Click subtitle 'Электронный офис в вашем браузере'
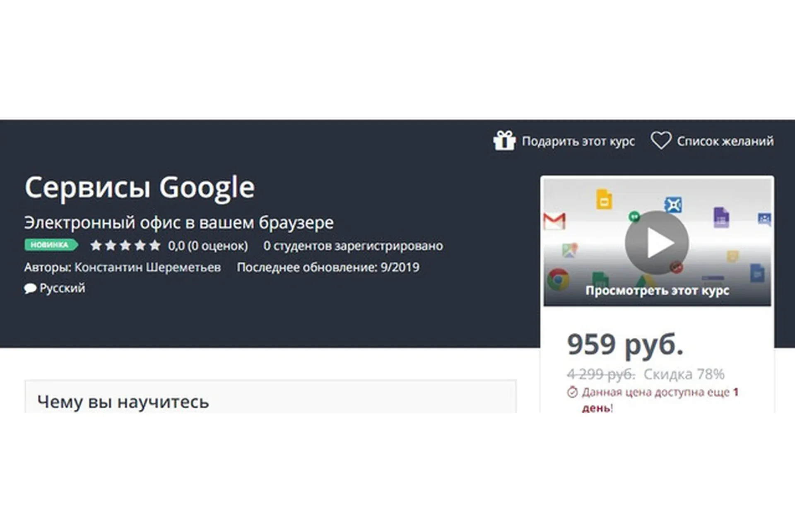The height and width of the screenshot is (530, 795). pyautogui.click(x=179, y=223)
